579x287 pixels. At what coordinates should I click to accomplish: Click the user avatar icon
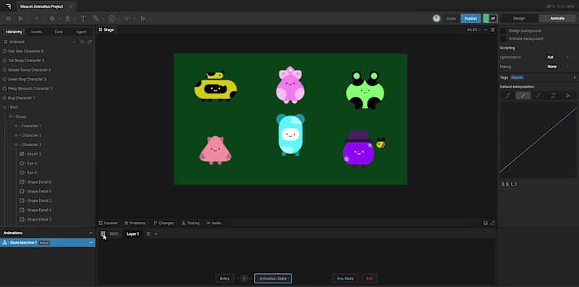[x=436, y=19]
